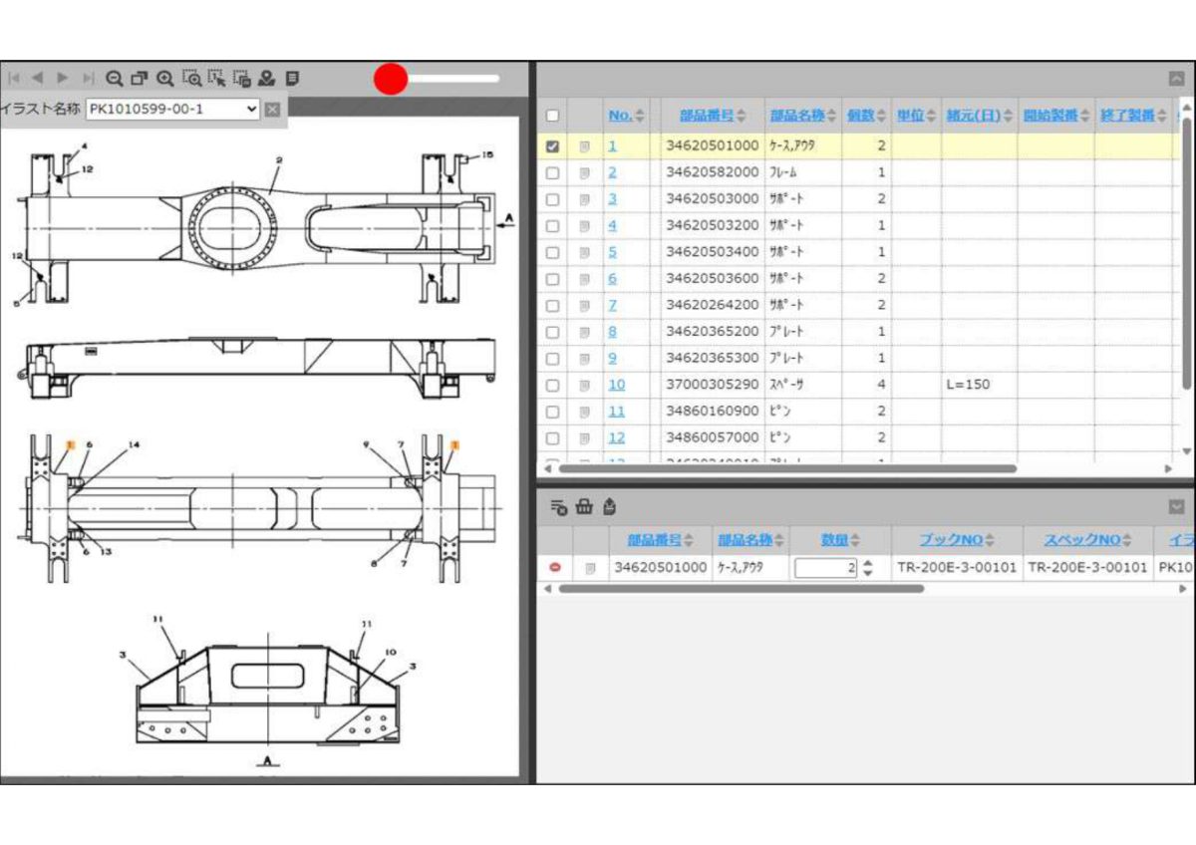Screen dimensions: 1196x845
Task: Sort the cart table by スペックNO column
Action: pyautogui.click(x=1088, y=540)
